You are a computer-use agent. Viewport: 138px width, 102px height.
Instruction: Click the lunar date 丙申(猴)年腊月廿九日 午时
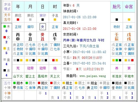click(84, 40)
